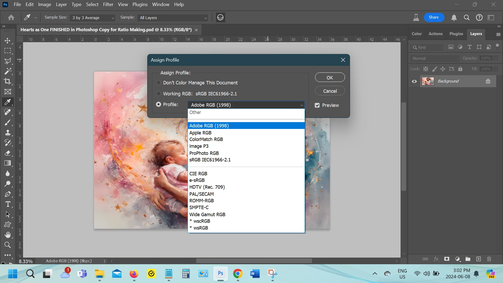
Task: Select the Hand tool
Action: pos(8,235)
